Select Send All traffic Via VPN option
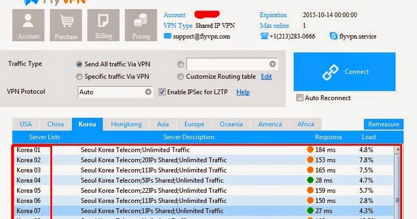Screen dimensions: 417x219 (79, 64)
